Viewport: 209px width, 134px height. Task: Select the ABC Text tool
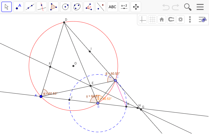coord(112,7)
